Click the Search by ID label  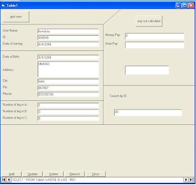118,96
